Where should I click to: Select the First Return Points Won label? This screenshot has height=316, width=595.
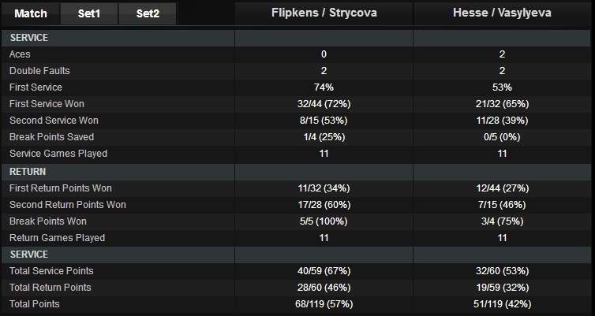click(61, 188)
